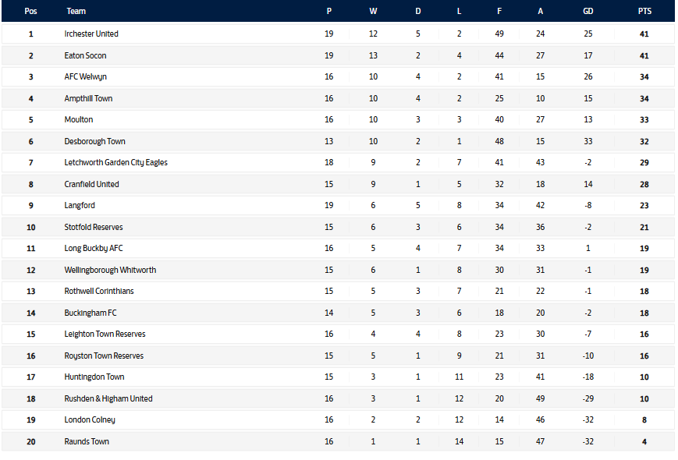Click the Cranfield United team name

[x=91, y=185]
